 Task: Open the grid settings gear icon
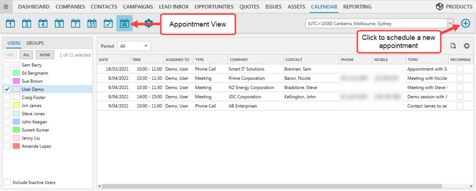pyautogui.click(x=467, y=46)
